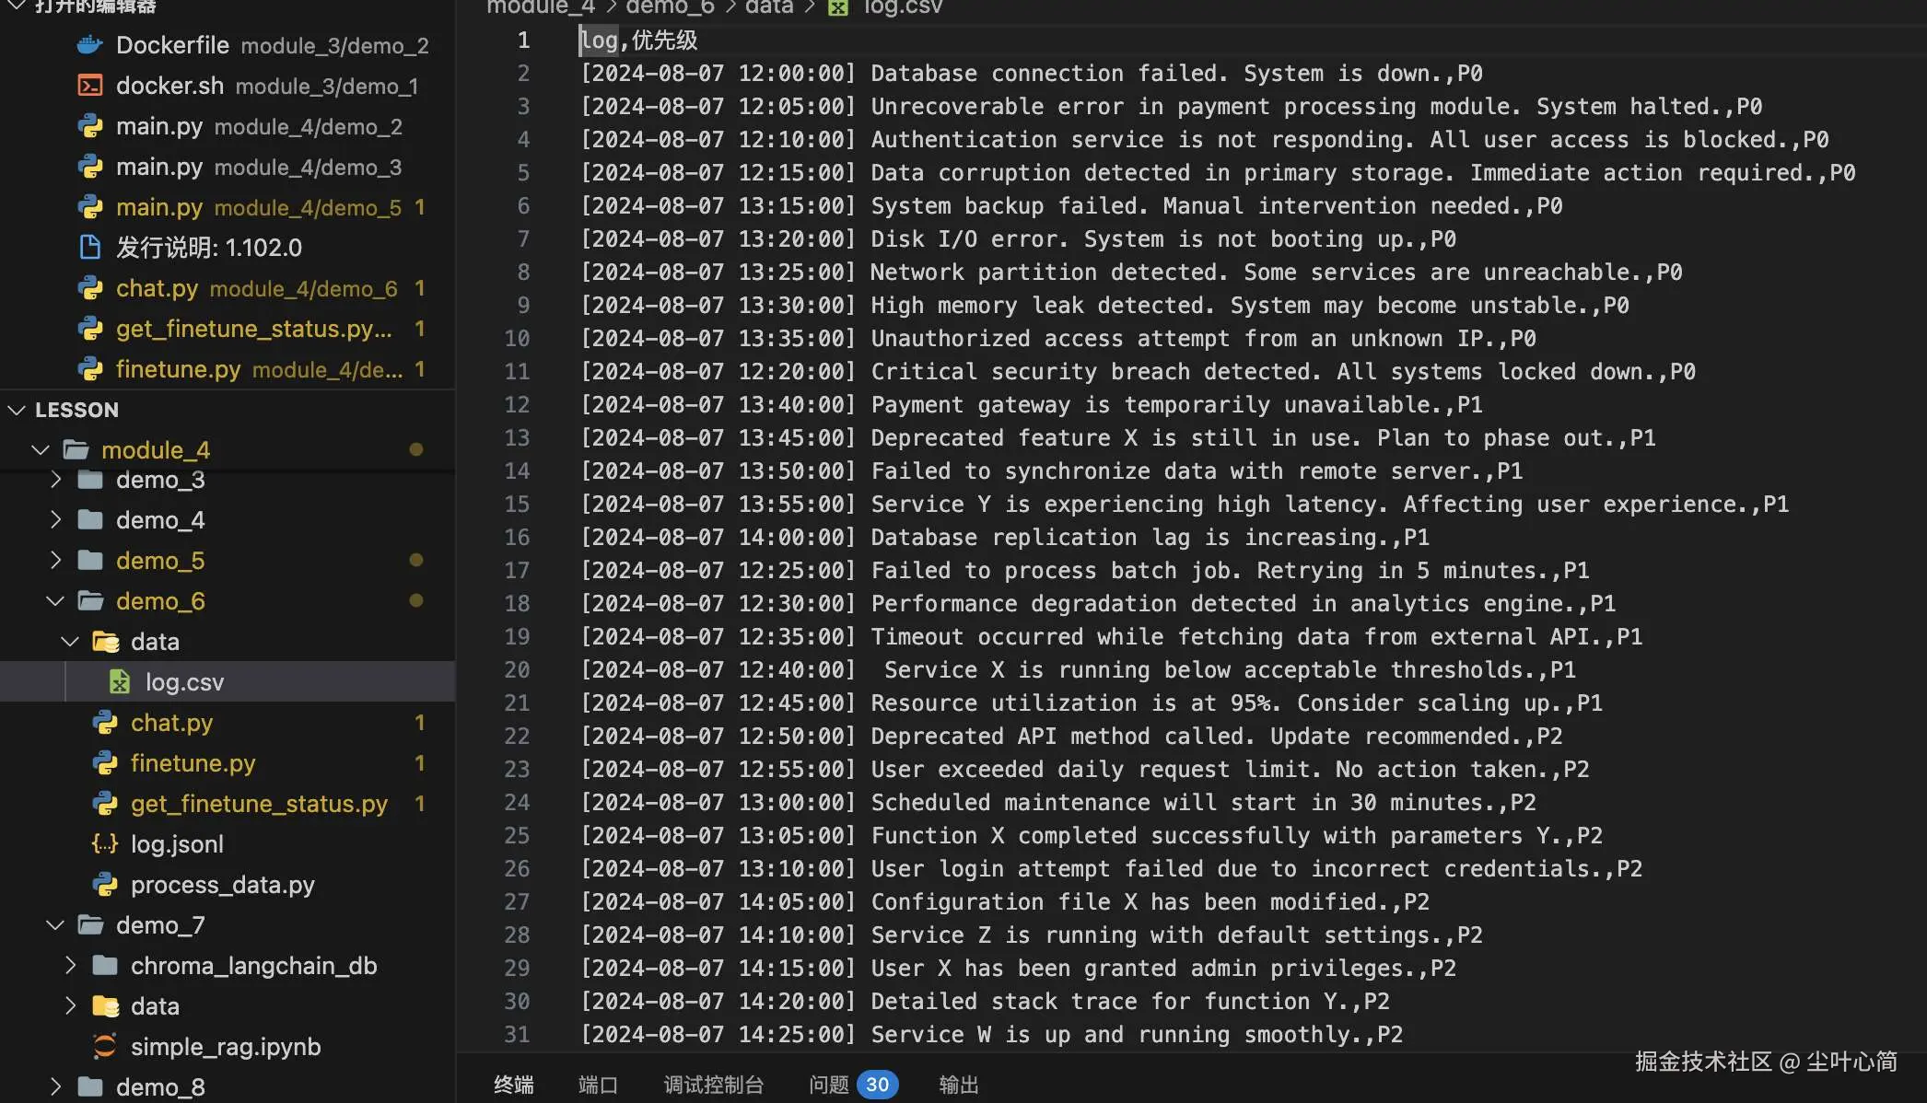Image resolution: width=1927 pixels, height=1103 pixels.
Task: Switch to the 终端 terminal tab
Action: click(x=513, y=1085)
